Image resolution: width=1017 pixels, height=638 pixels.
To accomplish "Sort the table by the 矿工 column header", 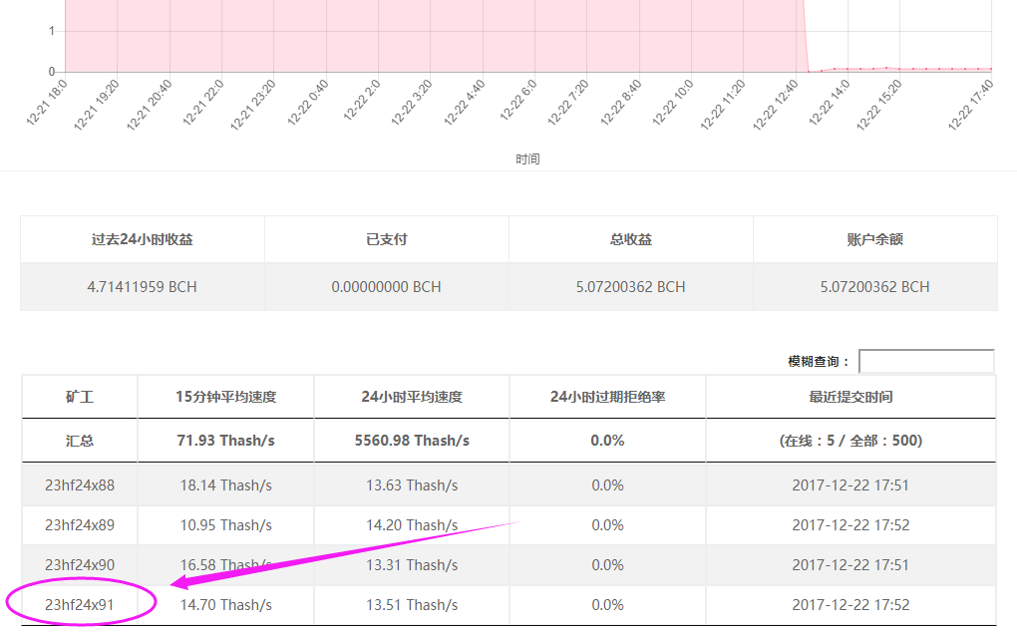I will [x=80, y=397].
